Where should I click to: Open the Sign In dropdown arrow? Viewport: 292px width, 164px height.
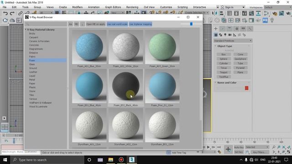(x=243, y=7)
